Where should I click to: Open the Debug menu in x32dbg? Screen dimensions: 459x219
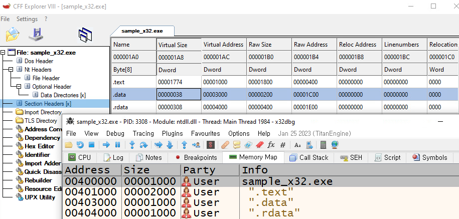point(115,134)
